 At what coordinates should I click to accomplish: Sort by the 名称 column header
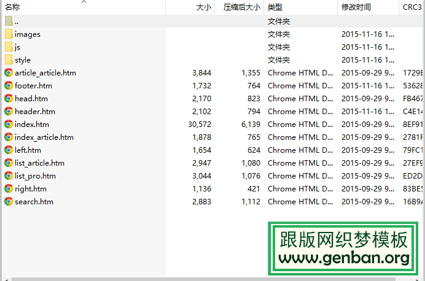[x=83, y=7]
